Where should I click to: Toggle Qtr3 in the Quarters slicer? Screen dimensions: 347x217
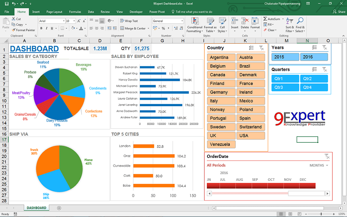click(x=285, y=87)
